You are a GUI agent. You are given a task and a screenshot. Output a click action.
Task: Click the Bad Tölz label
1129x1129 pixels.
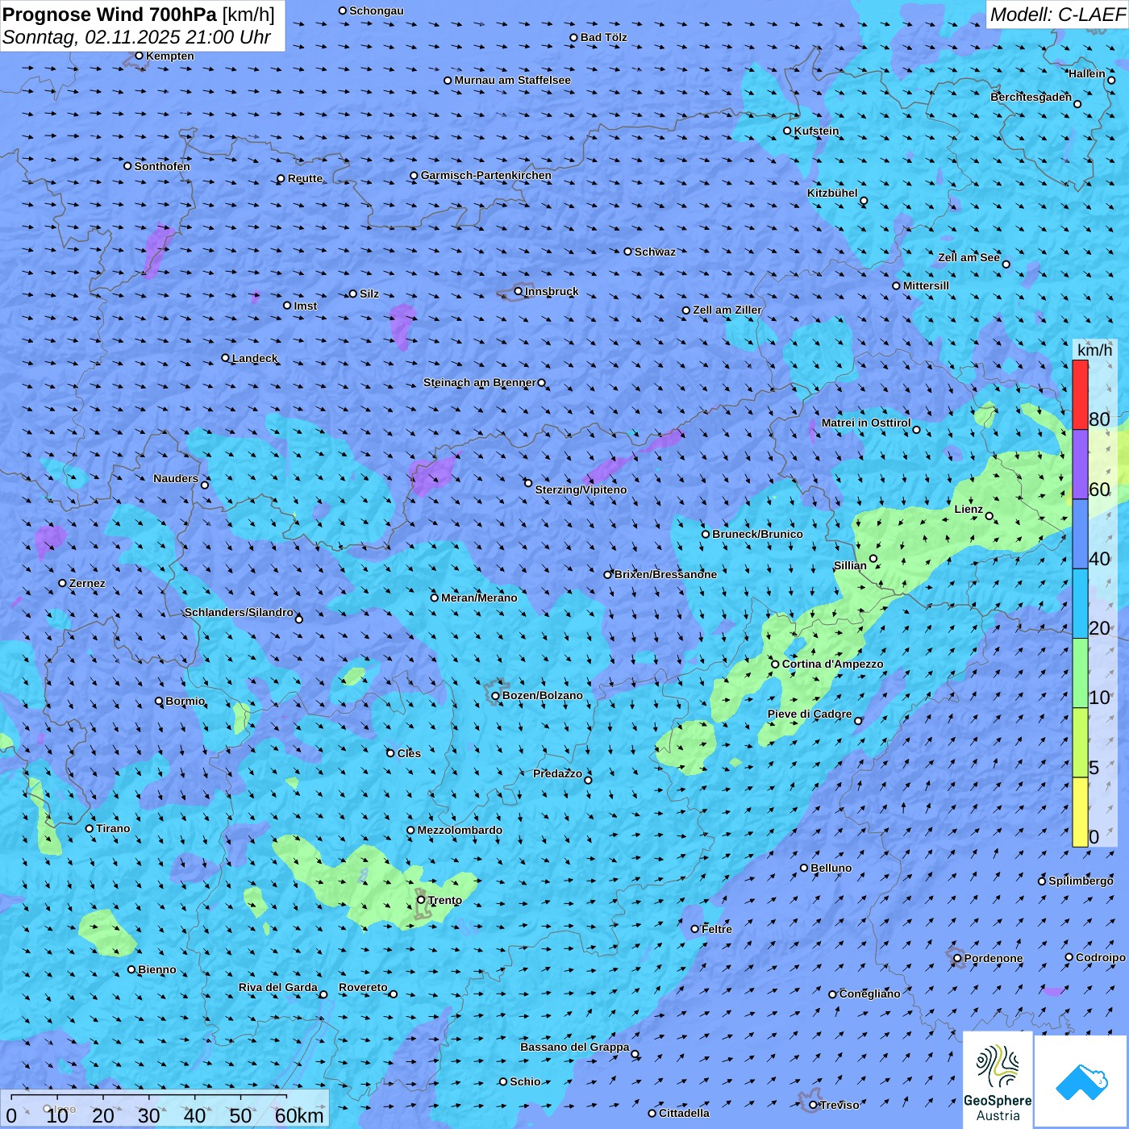[604, 37]
